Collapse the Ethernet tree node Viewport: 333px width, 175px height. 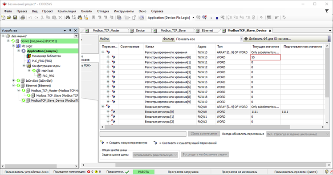[14, 86]
